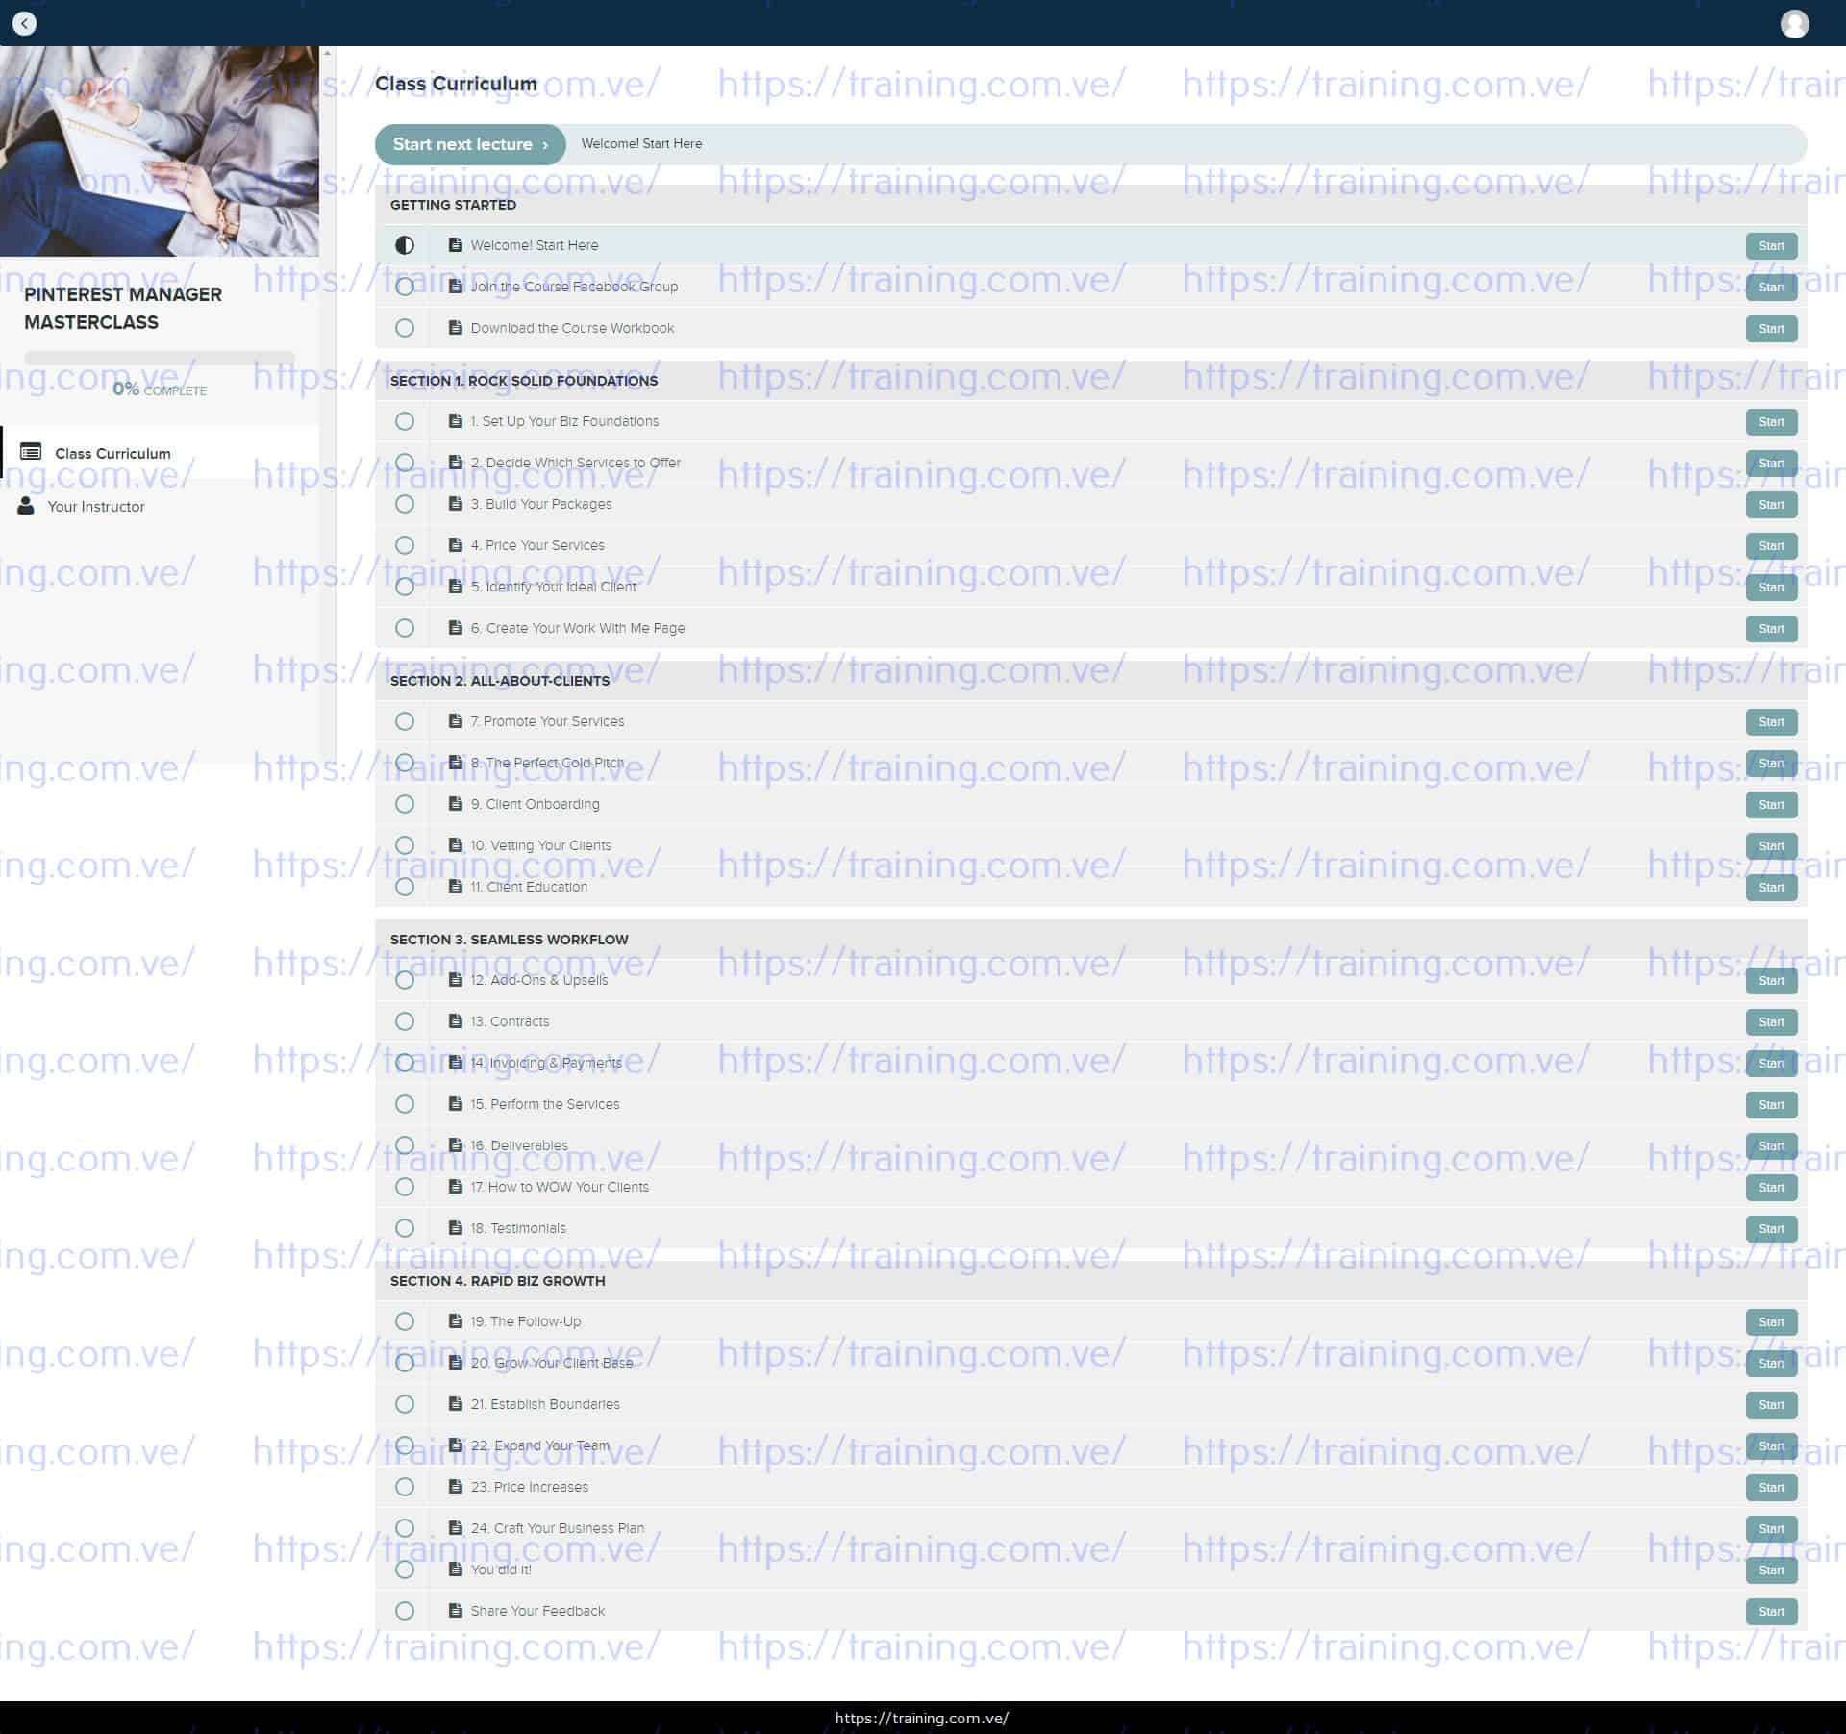Toggle completion circle for 23. Price Increases
Image resolution: width=1846 pixels, height=1734 pixels.
tap(405, 1487)
